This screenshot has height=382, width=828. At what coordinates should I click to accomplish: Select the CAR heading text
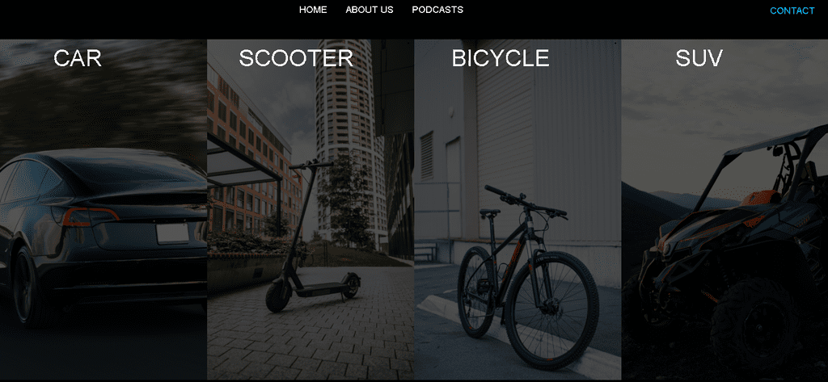[x=78, y=58]
